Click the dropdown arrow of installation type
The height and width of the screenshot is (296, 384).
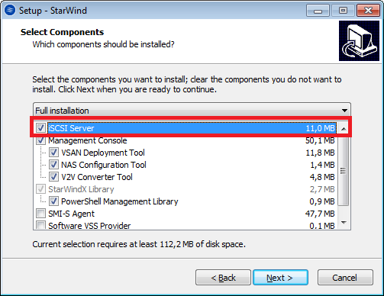[x=344, y=111]
